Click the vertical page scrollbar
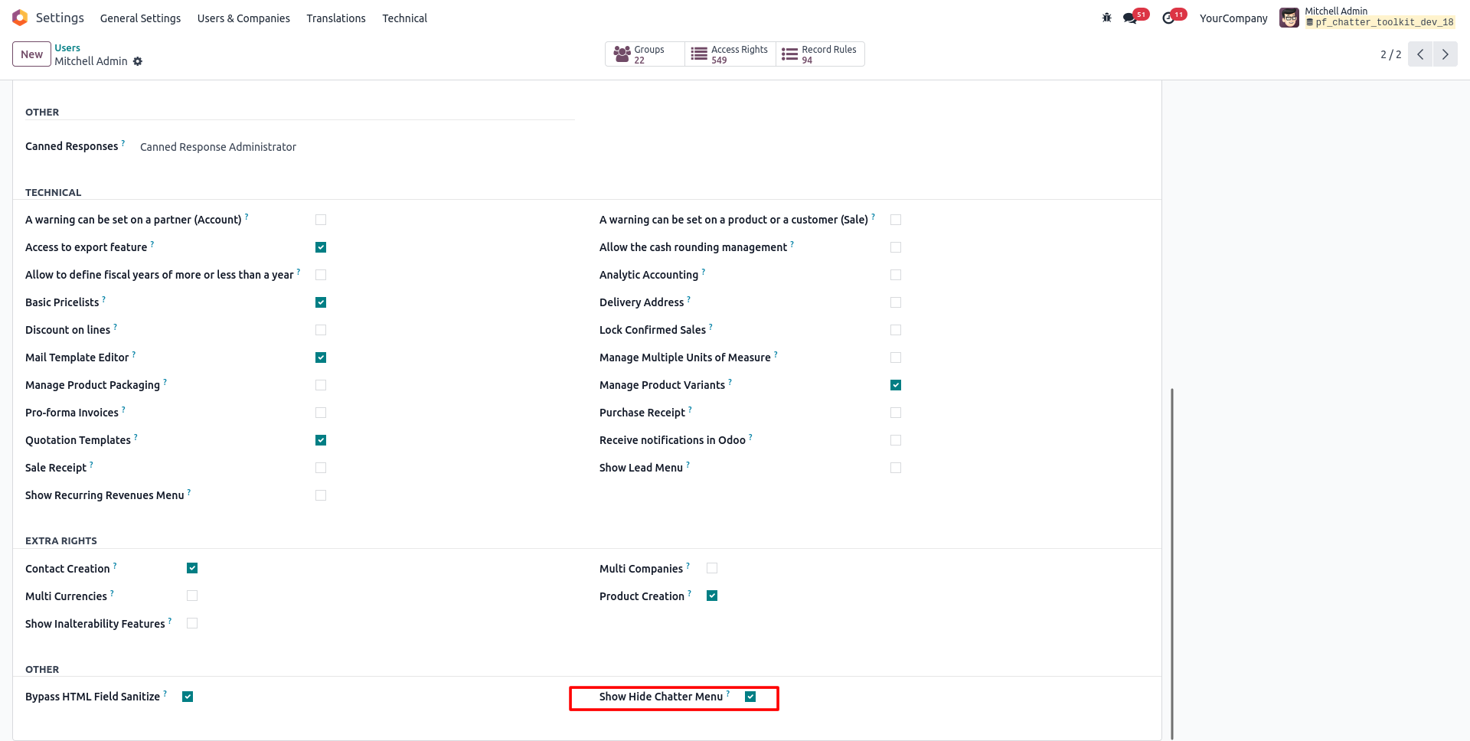 [1171, 563]
